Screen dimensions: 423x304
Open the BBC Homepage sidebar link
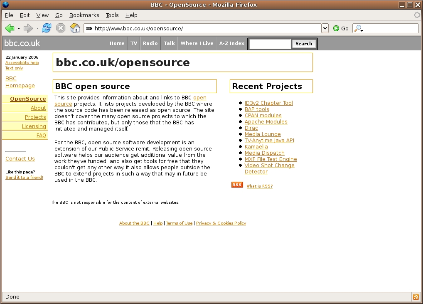click(x=20, y=82)
